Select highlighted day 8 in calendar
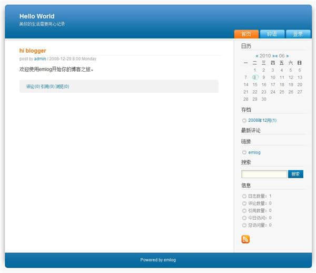Viewport: 316px width, 273px height. pos(255,77)
